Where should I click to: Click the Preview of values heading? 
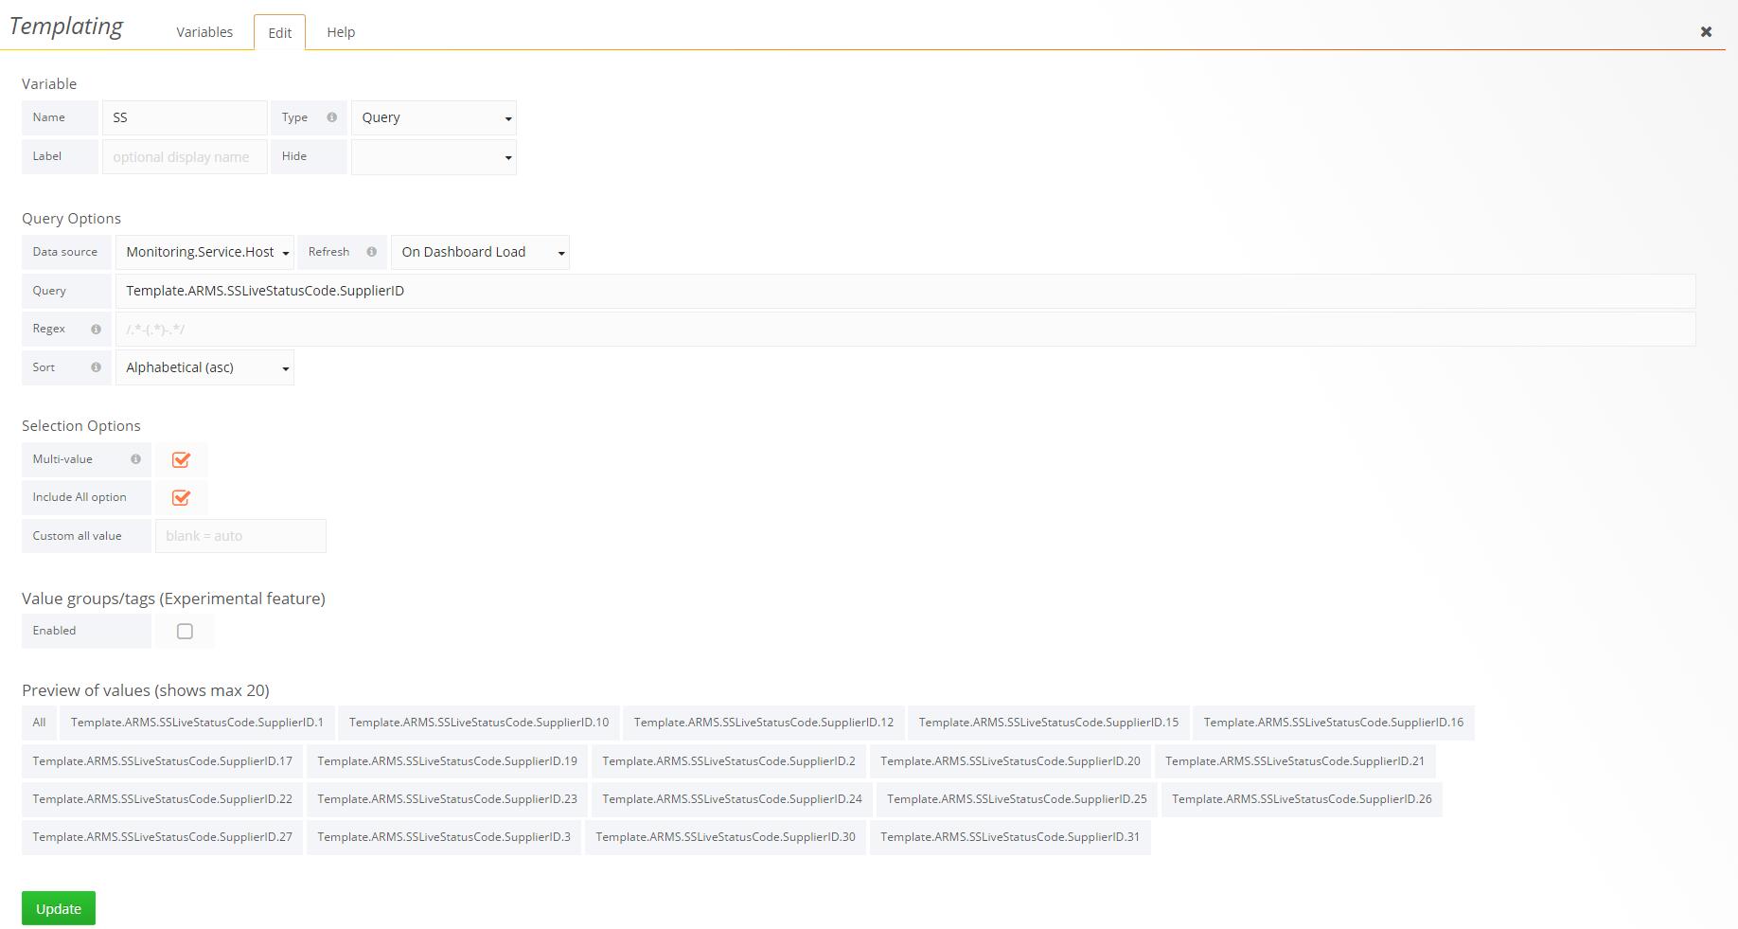click(146, 690)
